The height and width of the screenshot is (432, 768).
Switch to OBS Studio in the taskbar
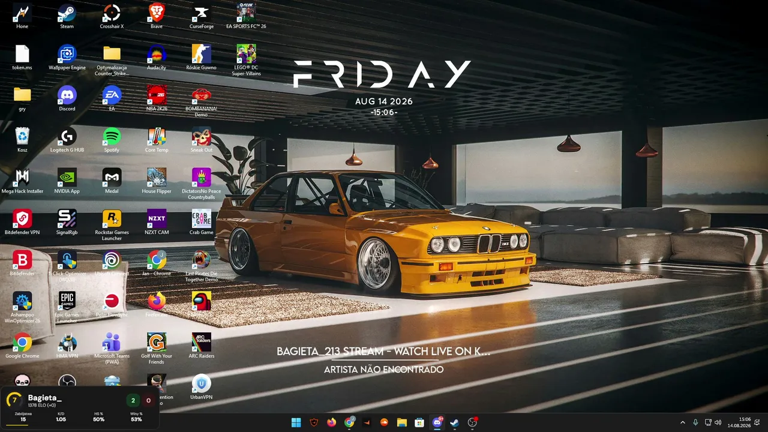(472, 422)
